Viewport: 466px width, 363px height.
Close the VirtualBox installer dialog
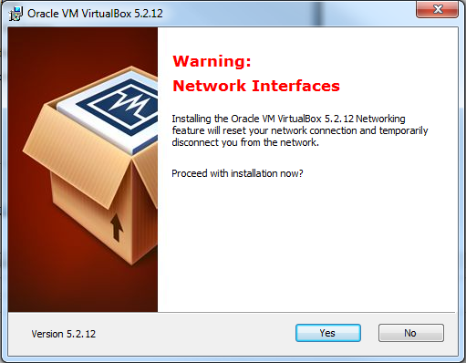(437, 9)
